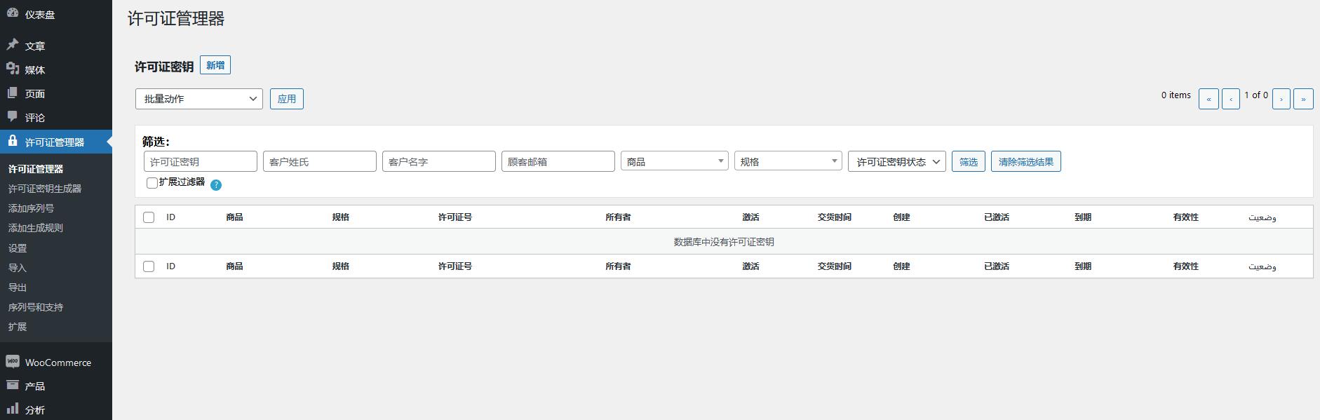Click the Dashboard gauge icon in sidebar
The height and width of the screenshot is (420, 1320).
tap(13, 13)
